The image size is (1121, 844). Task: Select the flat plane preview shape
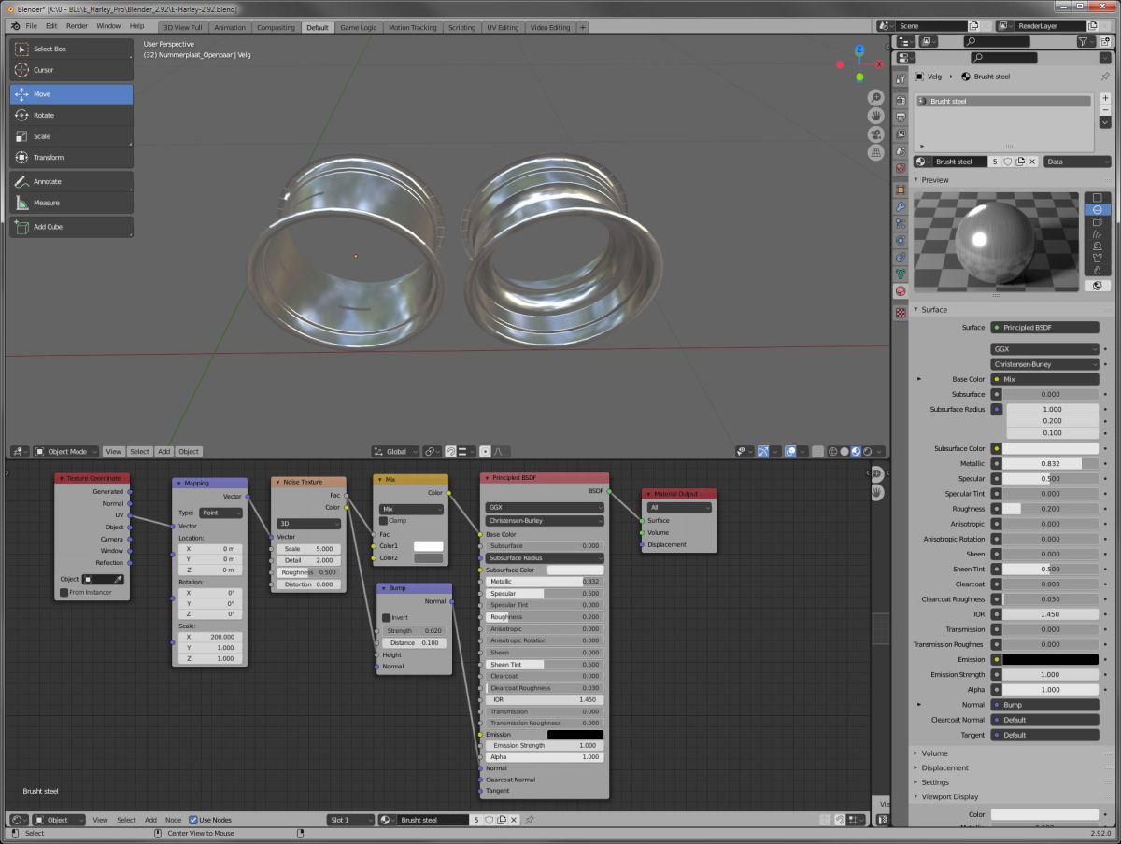point(1097,198)
